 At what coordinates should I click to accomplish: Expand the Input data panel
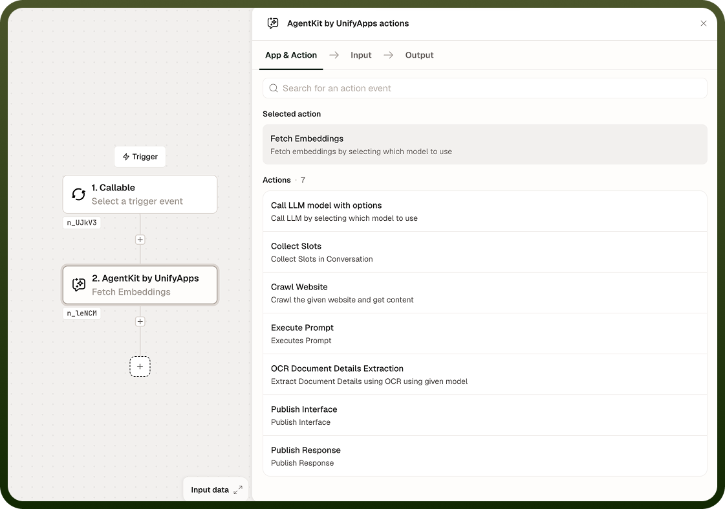(x=238, y=490)
